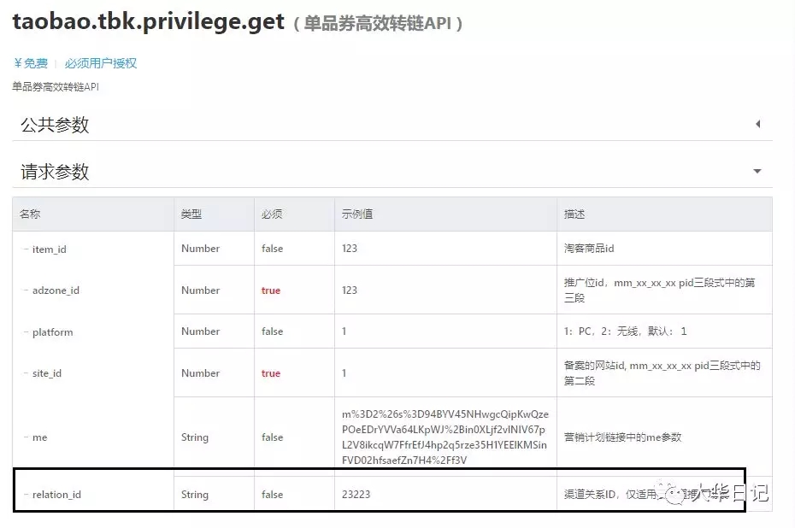Click the site_id description starting with 备案的网站id
Image resolution: width=795 pixels, height=528 pixels.
pyautogui.click(x=662, y=373)
